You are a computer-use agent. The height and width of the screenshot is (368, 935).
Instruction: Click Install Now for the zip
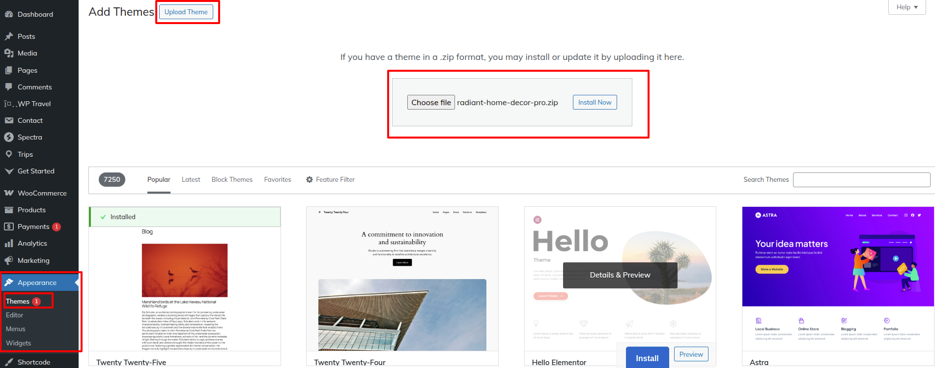click(595, 102)
